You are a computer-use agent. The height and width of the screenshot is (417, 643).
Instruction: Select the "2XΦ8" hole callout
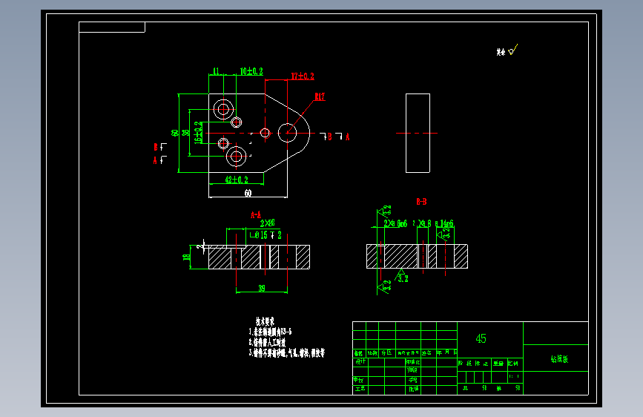pyautogui.click(x=268, y=223)
